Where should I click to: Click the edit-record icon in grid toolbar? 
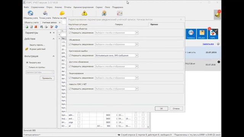pos(31,27)
